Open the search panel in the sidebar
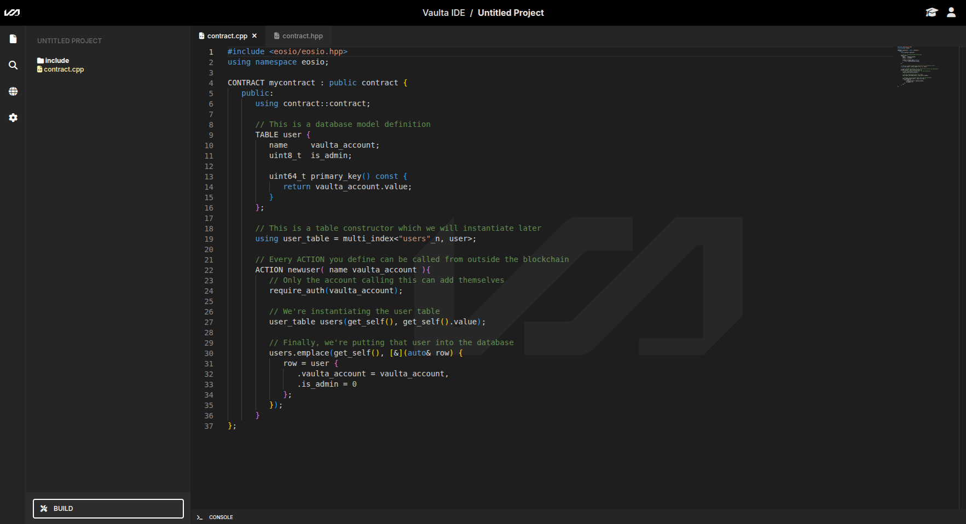966x524 pixels. point(13,65)
